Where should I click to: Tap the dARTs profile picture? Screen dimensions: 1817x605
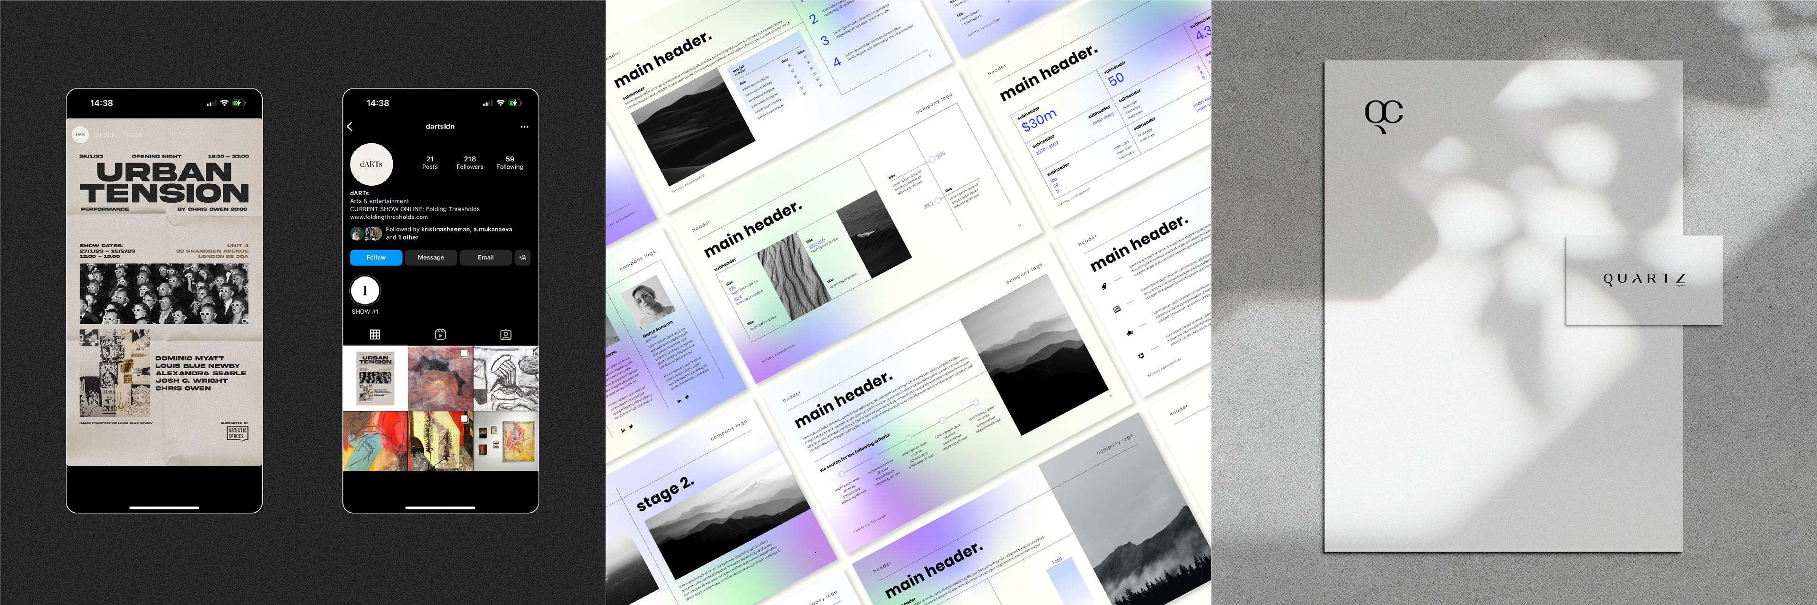(371, 164)
